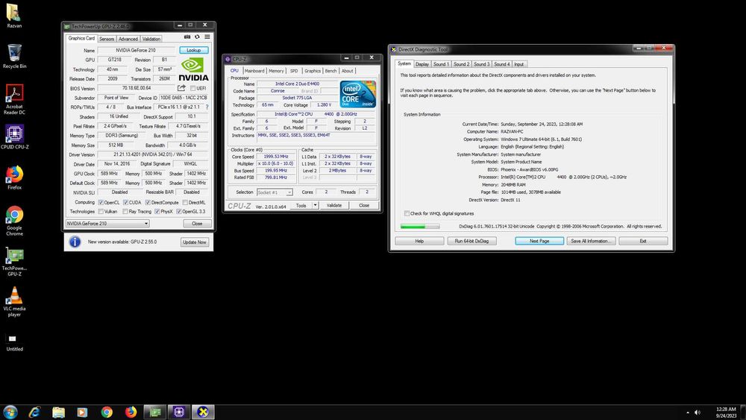Screen dimensions: 746x420
Task: Click the BIOS export share icon in GPU-Z
Action: pyautogui.click(x=181, y=88)
